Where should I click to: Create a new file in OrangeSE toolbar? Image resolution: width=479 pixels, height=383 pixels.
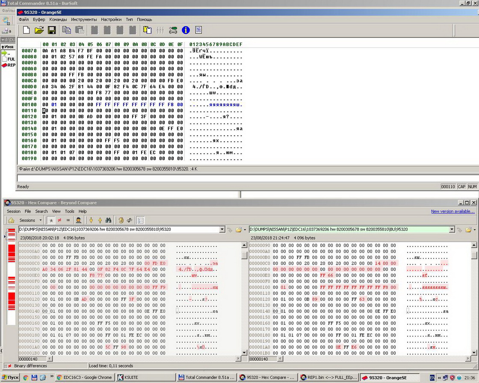coord(27,30)
